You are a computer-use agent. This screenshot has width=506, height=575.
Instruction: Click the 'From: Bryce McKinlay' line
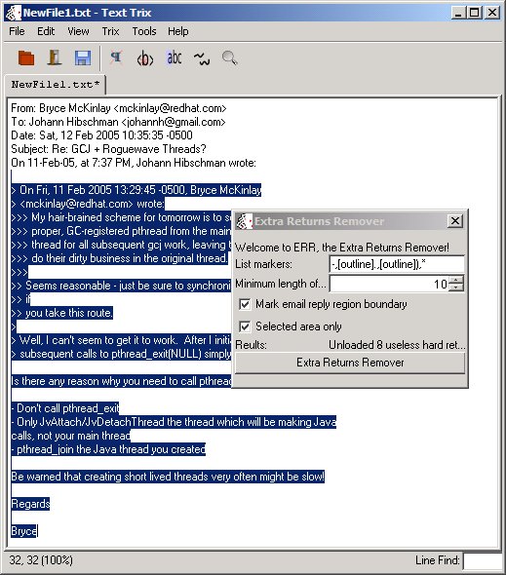119,108
